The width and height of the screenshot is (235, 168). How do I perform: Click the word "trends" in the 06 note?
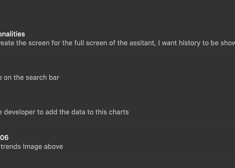[x=11, y=147]
